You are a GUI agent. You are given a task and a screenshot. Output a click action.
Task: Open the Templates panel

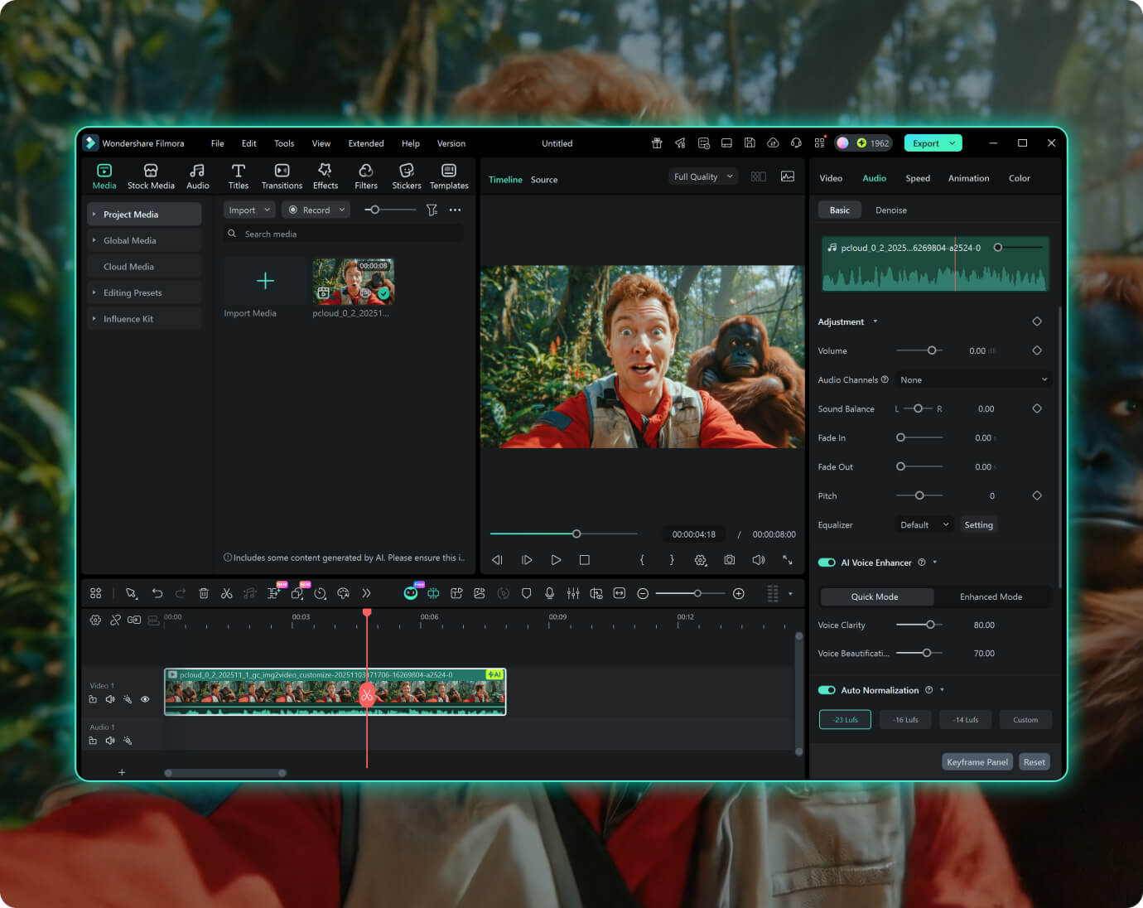[449, 176]
